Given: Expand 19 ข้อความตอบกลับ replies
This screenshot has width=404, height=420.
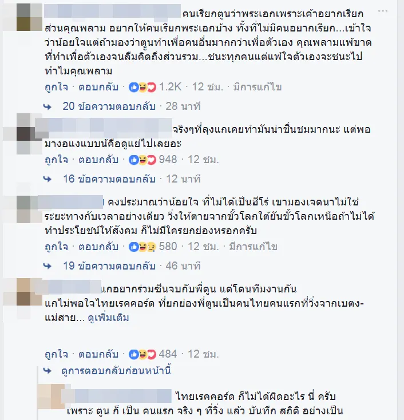Looking at the screenshot, I should point(109,266).
